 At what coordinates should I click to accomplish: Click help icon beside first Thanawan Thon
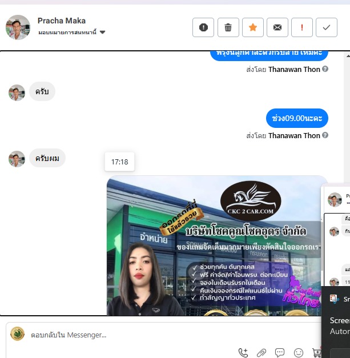[325, 69]
